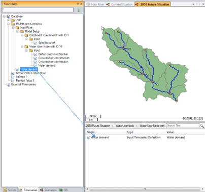Toggle the Time series panel pin icon
Viewport: 205px width, 192px height.
(78, 4)
